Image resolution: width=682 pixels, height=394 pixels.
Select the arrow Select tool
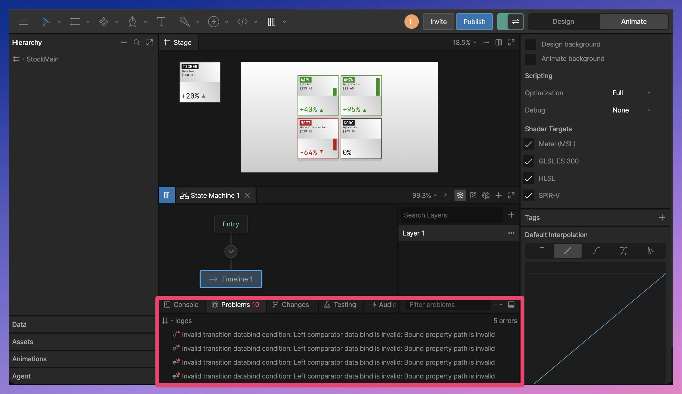(x=46, y=22)
